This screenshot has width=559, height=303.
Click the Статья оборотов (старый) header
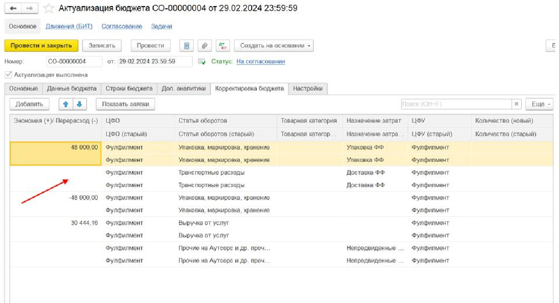[x=226, y=134]
